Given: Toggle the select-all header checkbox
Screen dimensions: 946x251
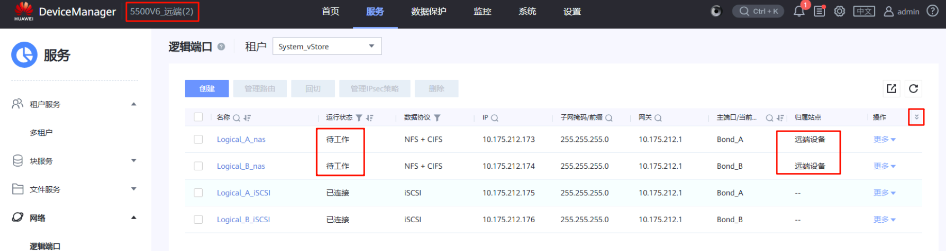Looking at the screenshot, I should (x=198, y=117).
